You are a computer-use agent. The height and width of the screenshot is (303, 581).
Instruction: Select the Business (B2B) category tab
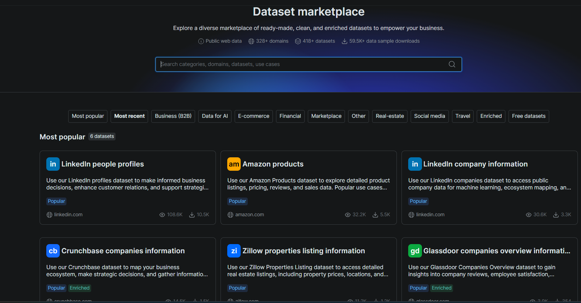pyautogui.click(x=173, y=116)
